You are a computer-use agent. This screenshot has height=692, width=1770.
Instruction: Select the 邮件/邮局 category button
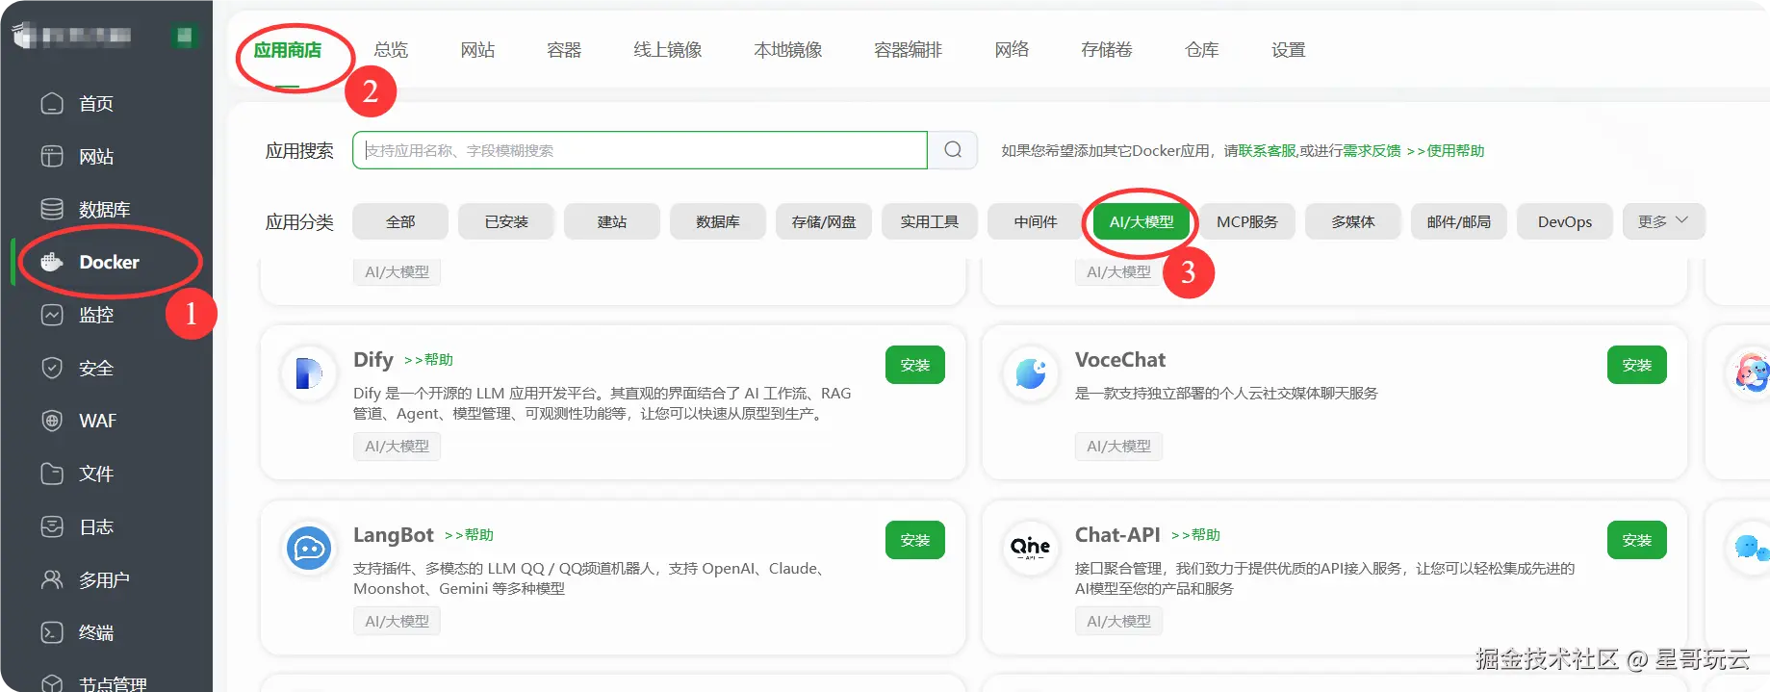tap(1459, 221)
